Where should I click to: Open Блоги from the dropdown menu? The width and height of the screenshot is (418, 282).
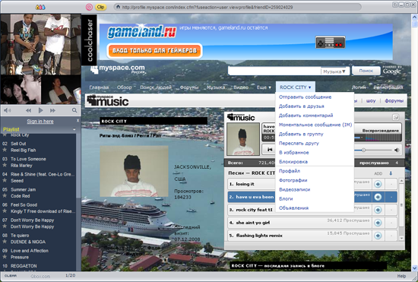coord(286,198)
